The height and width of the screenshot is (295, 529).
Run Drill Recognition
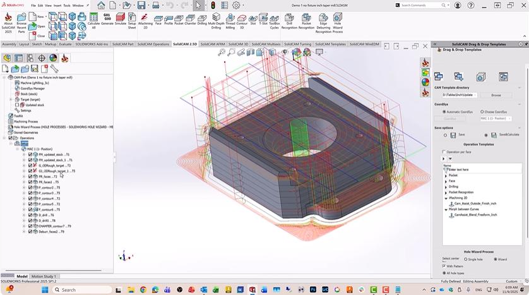289,21
